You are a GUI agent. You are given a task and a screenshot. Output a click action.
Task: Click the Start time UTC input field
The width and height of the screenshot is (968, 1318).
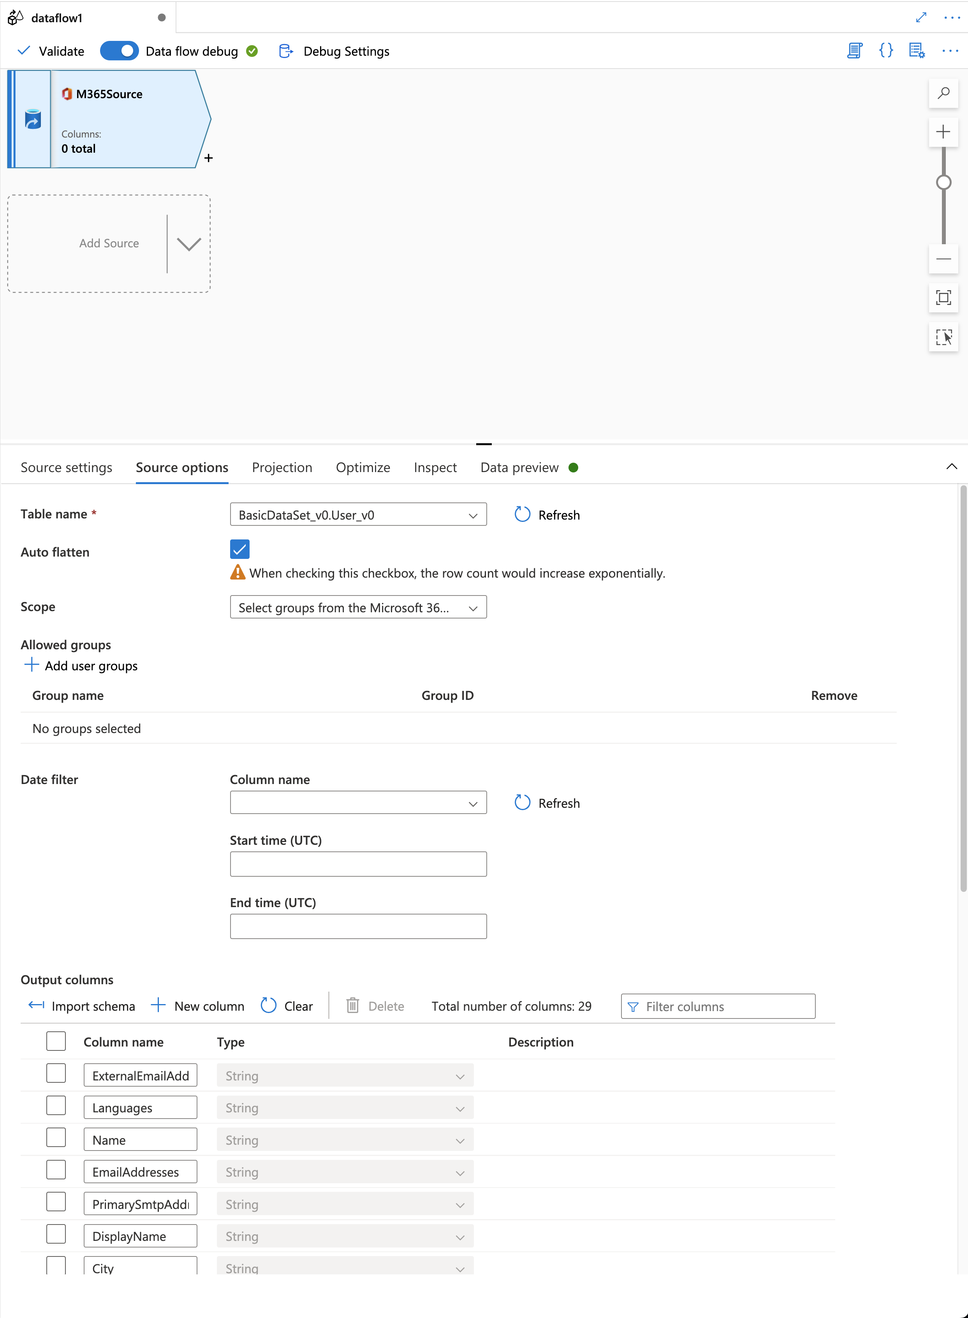pos(358,863)
